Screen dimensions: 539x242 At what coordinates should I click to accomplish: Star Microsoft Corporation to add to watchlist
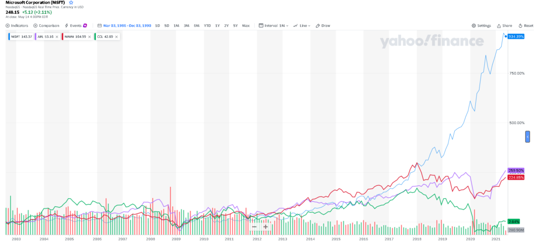pos(71,3)
